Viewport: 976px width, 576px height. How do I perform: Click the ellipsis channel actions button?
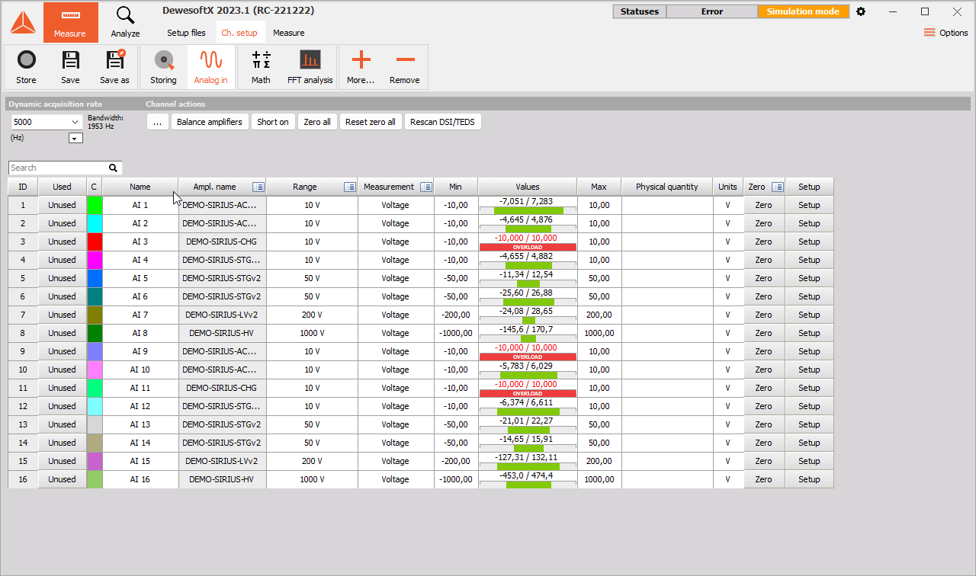click(x=158, y=122)
